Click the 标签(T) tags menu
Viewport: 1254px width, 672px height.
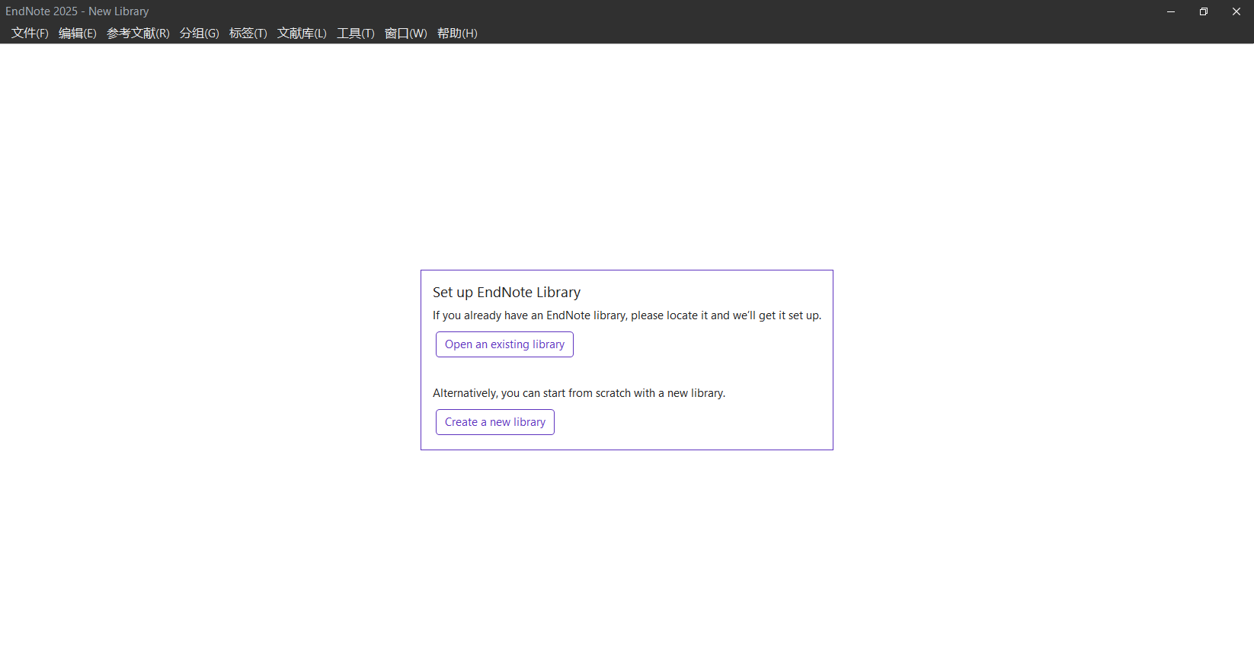pos(248,34)
